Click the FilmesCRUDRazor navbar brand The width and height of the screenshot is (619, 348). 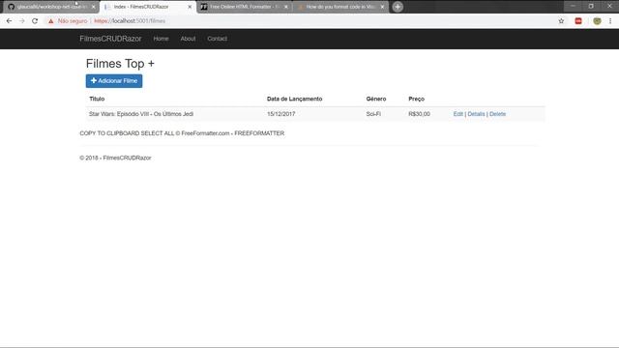click(x=110, y=39)
